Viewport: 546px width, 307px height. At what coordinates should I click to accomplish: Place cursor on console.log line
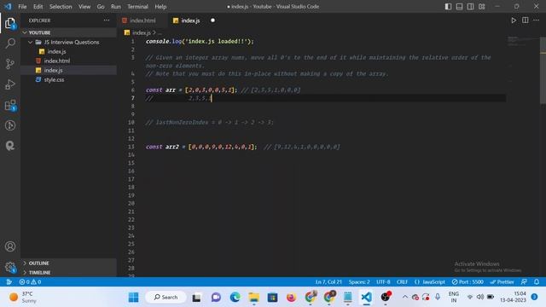point(200,42)
